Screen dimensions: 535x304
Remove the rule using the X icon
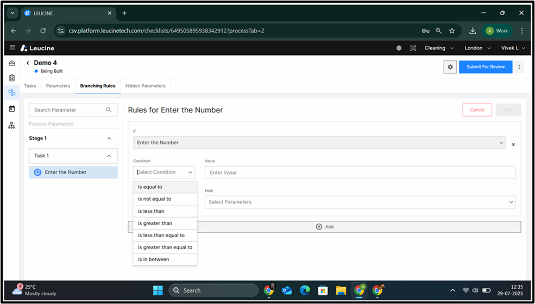coord(513,145)
